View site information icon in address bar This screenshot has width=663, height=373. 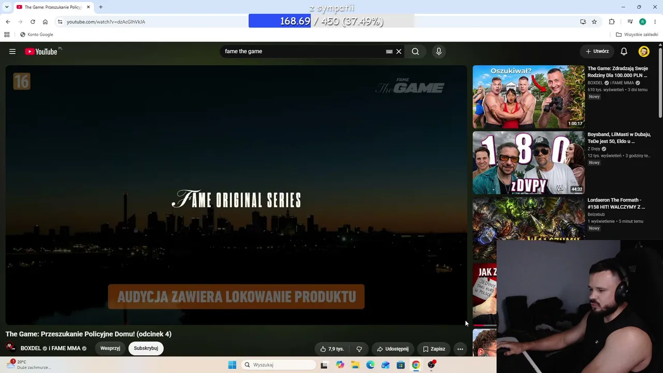point(60,22)
